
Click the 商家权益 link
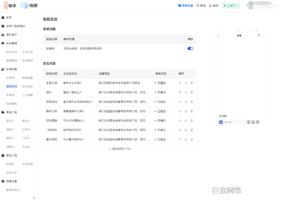(185, 6)
